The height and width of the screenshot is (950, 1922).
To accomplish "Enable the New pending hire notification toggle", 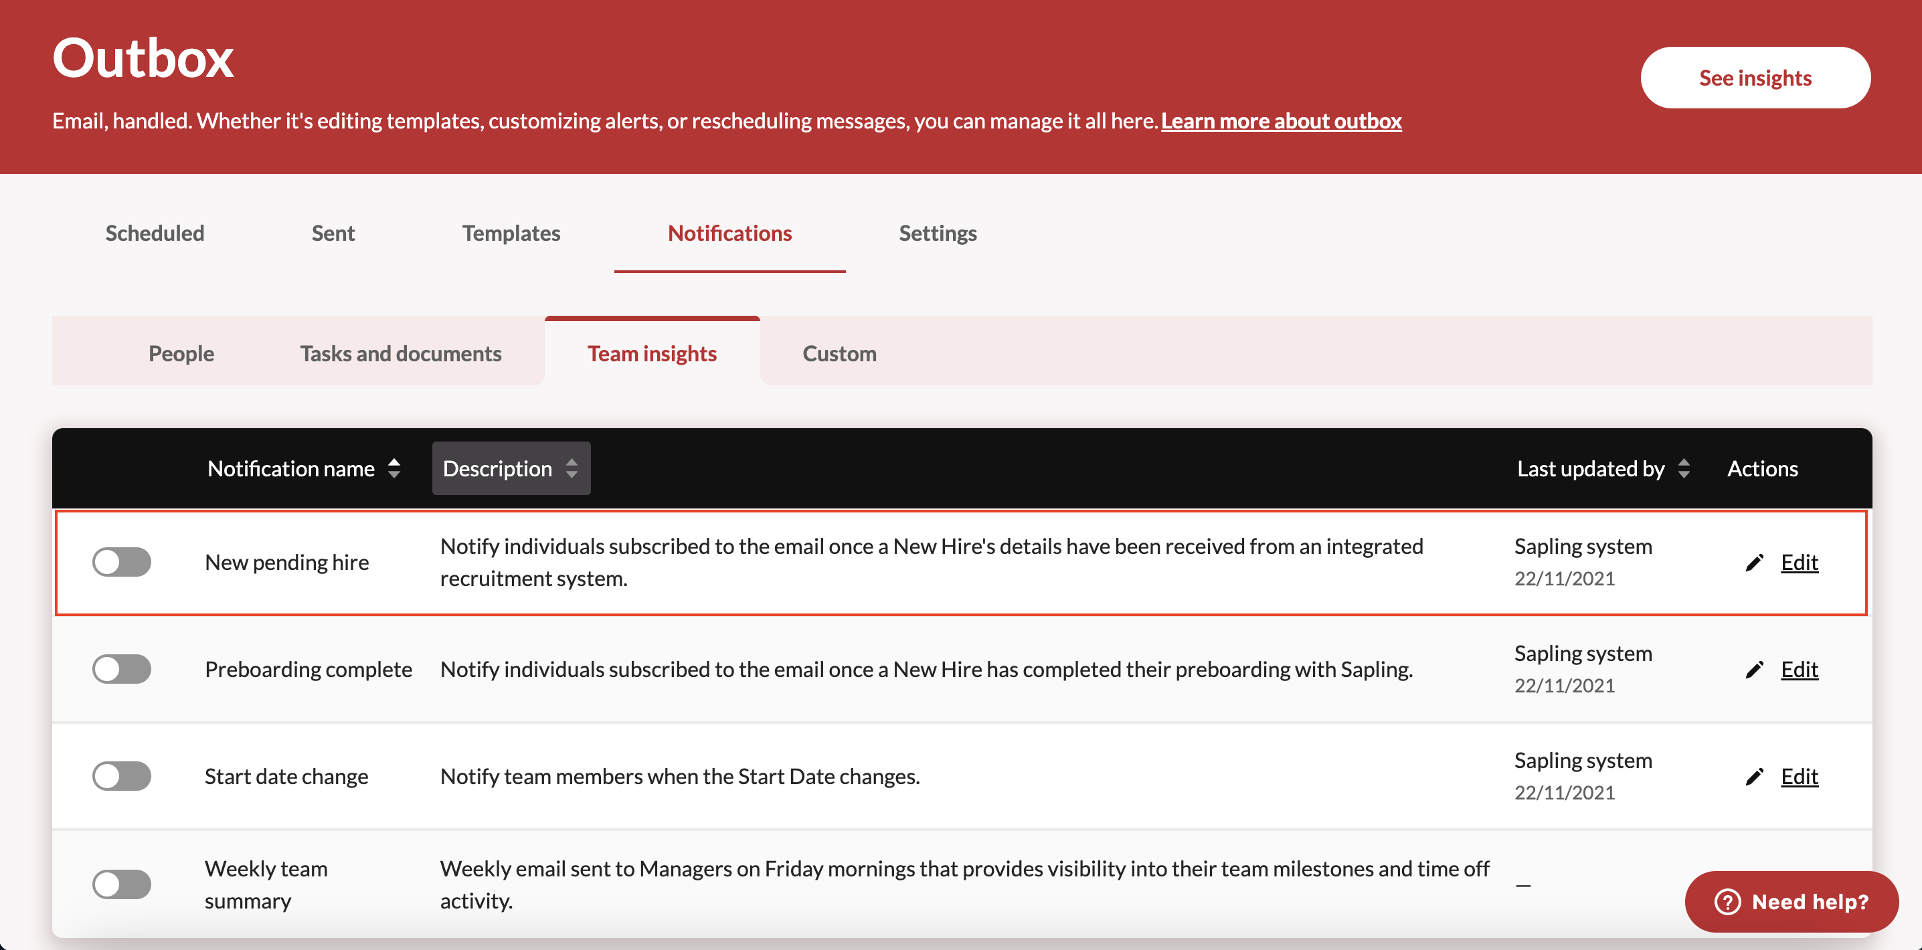I will click(122, 562).
